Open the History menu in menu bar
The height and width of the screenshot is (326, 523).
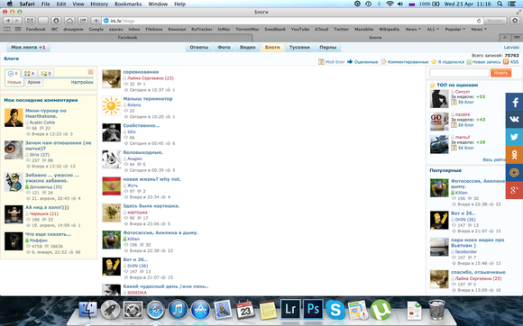[x=99, y=4]
